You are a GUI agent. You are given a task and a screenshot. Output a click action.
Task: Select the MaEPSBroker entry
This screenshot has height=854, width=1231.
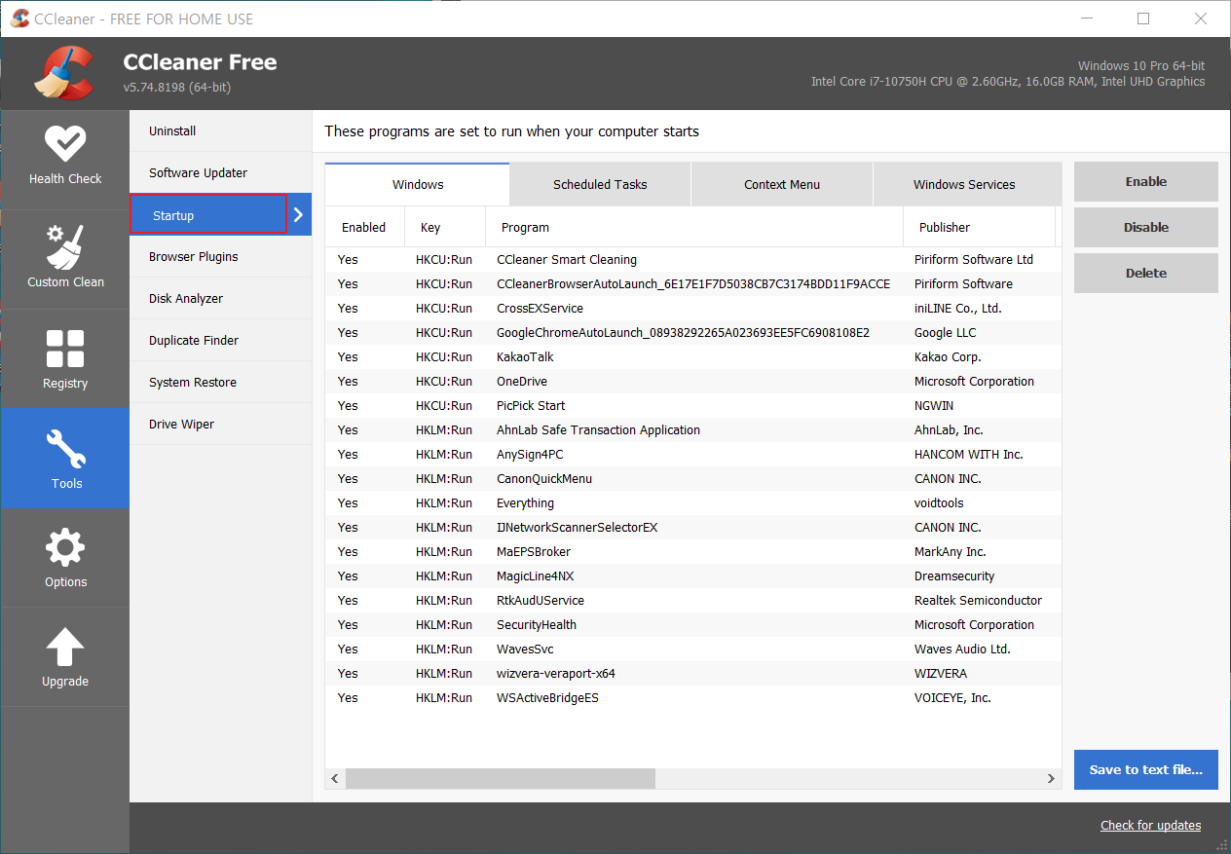pos(693,552)
